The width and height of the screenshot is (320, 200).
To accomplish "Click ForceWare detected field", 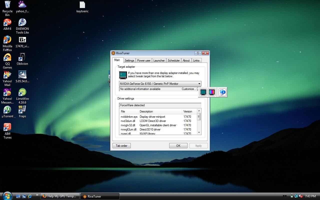I will point(160,105).
